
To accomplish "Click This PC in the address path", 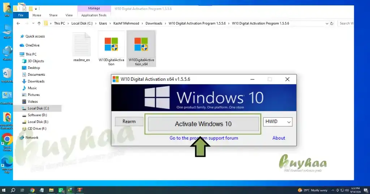I will 60,23.
